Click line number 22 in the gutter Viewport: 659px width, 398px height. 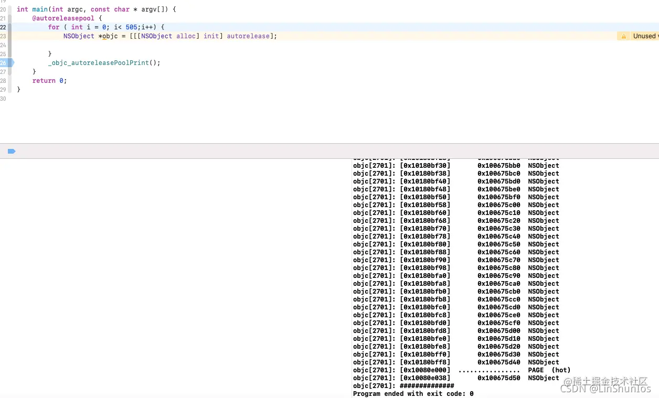[3, 27]
